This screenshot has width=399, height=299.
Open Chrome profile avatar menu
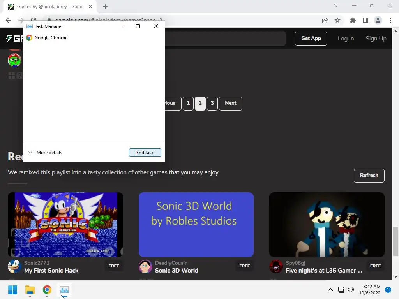pyautogui.click(x=378, y=20)
